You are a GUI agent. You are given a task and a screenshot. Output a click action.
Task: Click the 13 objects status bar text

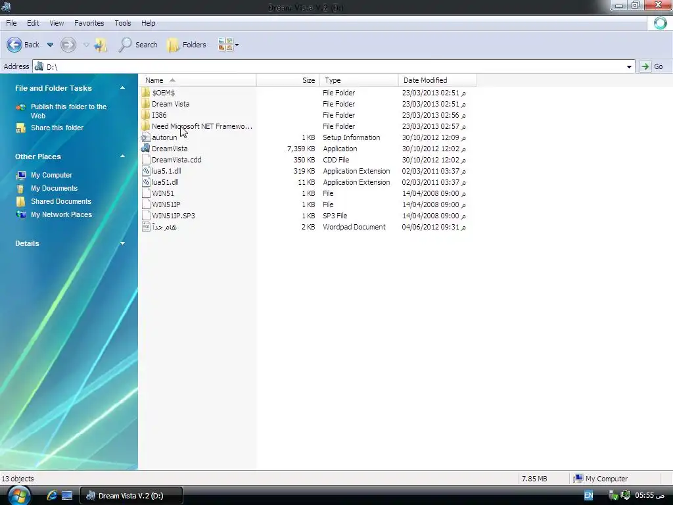[18, 479]
